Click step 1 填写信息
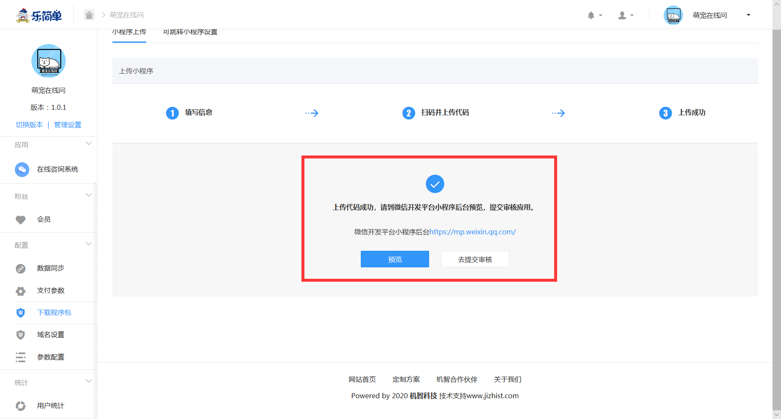Screen dimensions: 781x419 click(189, 113)
